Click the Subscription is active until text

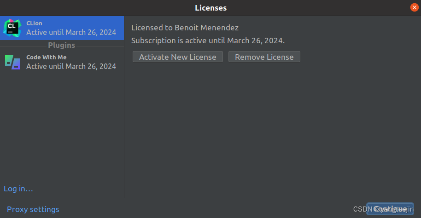coord(208,40)
